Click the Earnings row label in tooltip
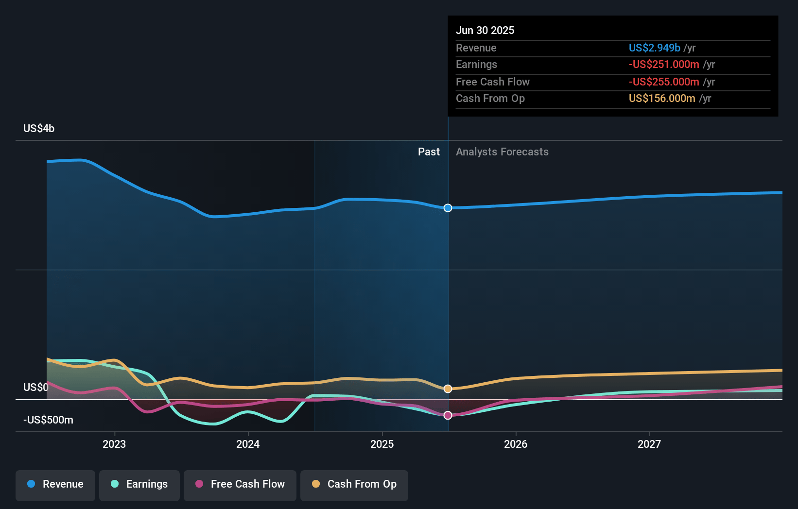This screenshot has width=798, height=509. tap(476, 64)
